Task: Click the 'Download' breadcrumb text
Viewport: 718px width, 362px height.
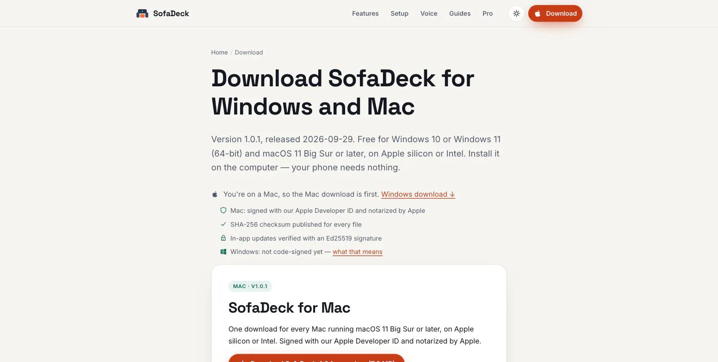Action: coord(249,53)
